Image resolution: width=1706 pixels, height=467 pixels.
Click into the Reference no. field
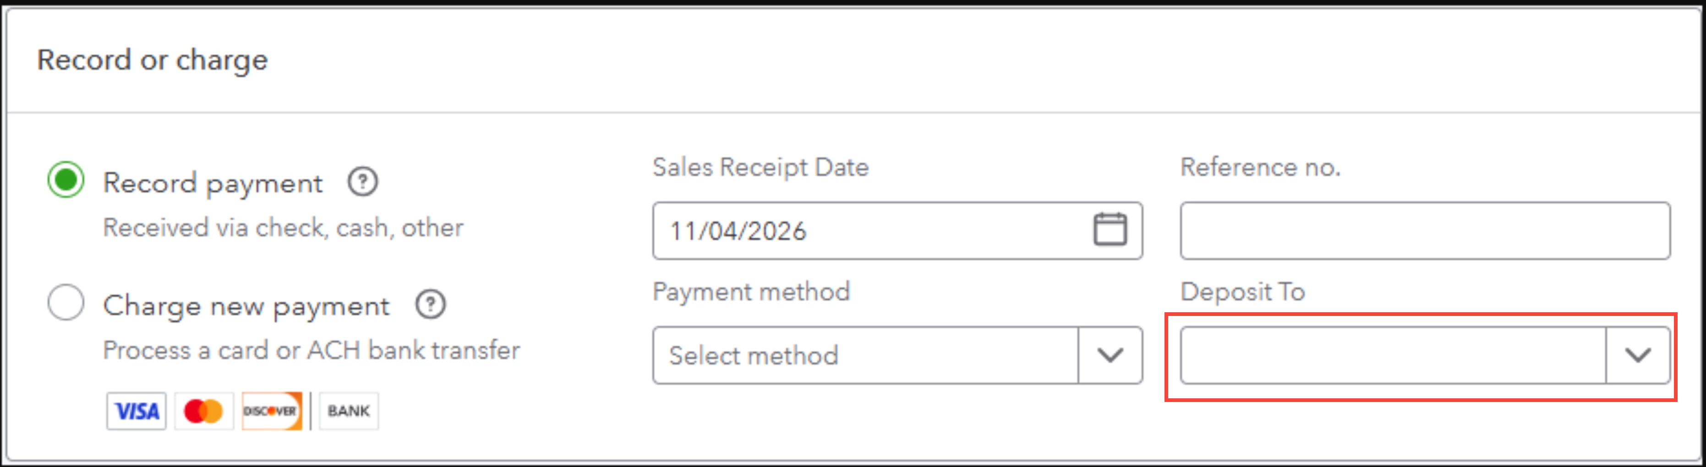(x=1425, y=231)
